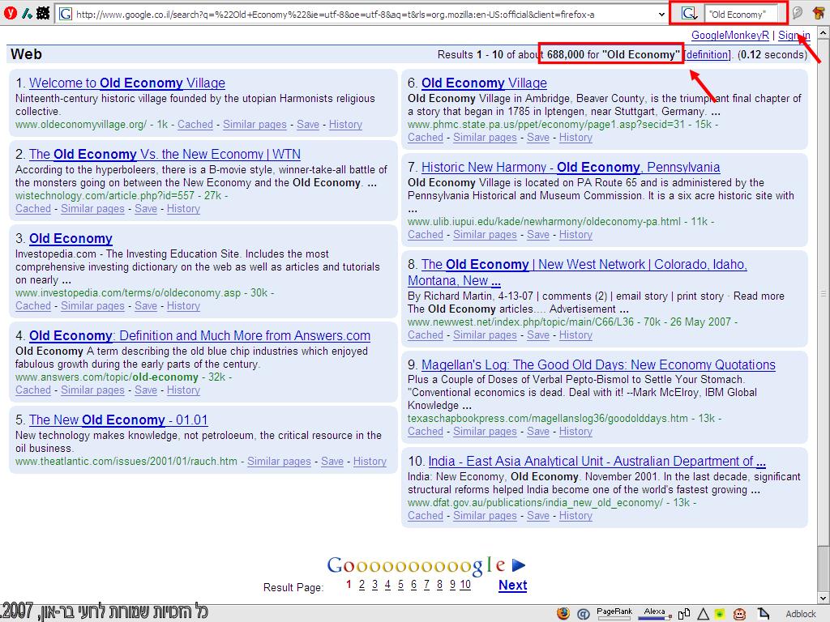Click the vertical scrollbar up arrow
The height and width of the screenshot is (622, 830).
[824, 32]
